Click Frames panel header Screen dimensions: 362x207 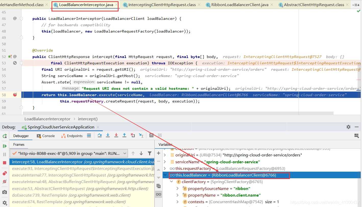pyautogui.click(x=19, y=144)
